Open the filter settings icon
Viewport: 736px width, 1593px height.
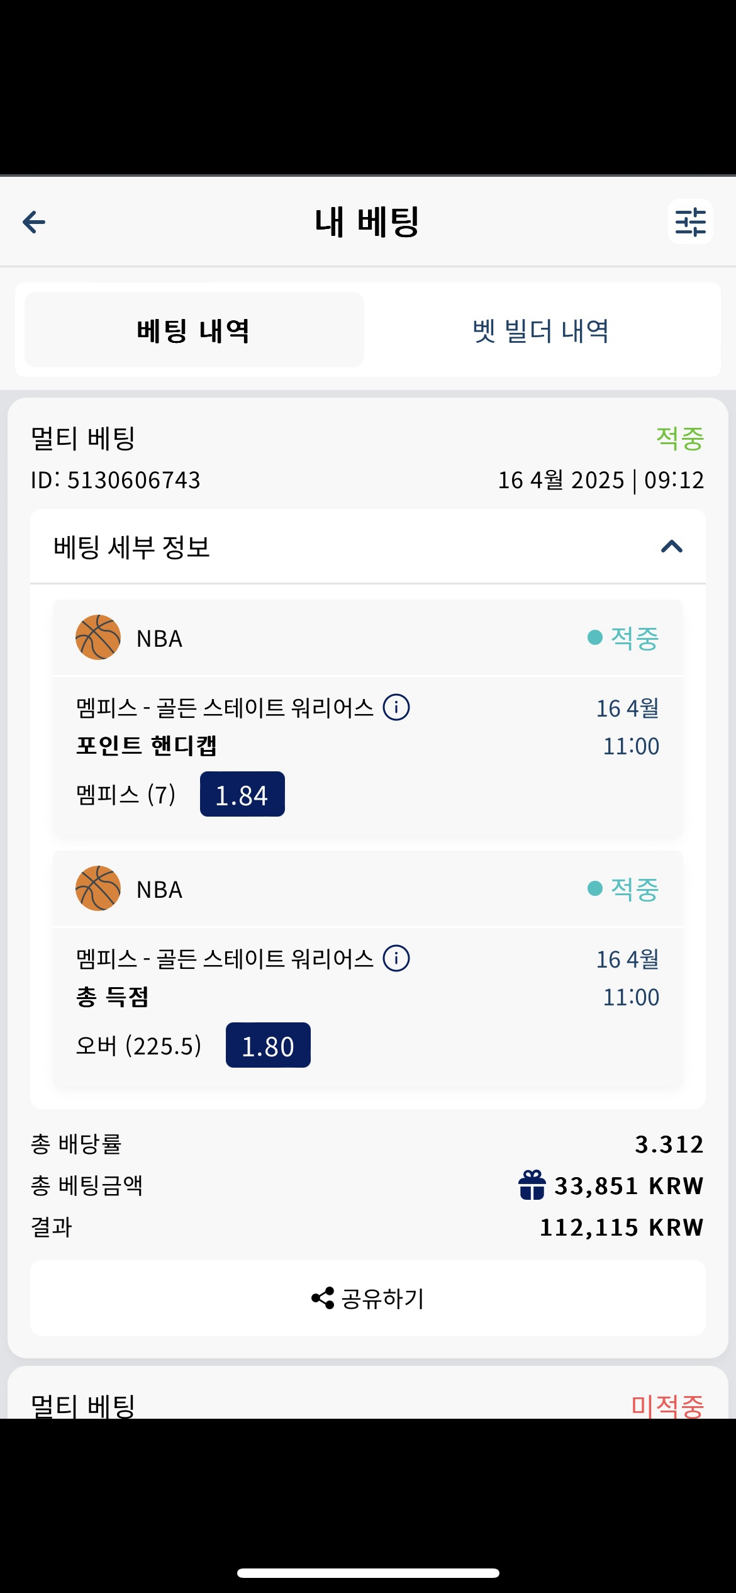pyautogui.click(x=690, y=221)
